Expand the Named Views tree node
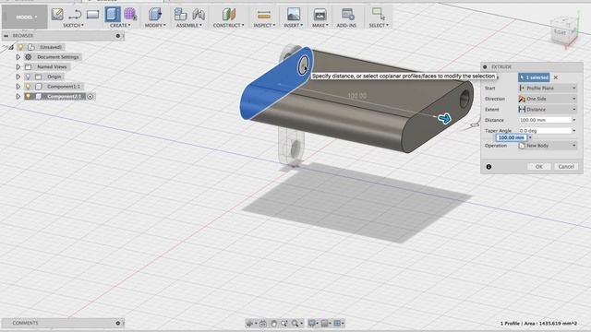The width and height of the screenshot is (591, 332). point(18,67)
